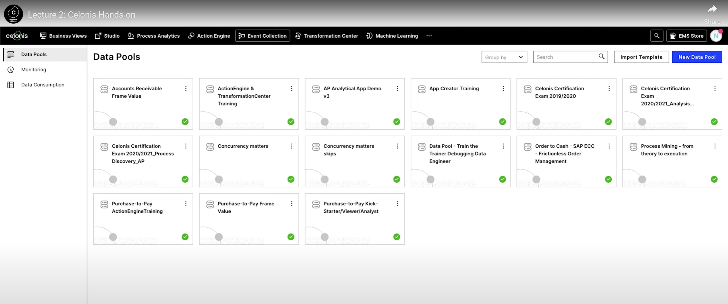The width and height of the screenshot is (728, 304).
Task: Click green status check on Concurrency matters card
Action: click(291, 179)
